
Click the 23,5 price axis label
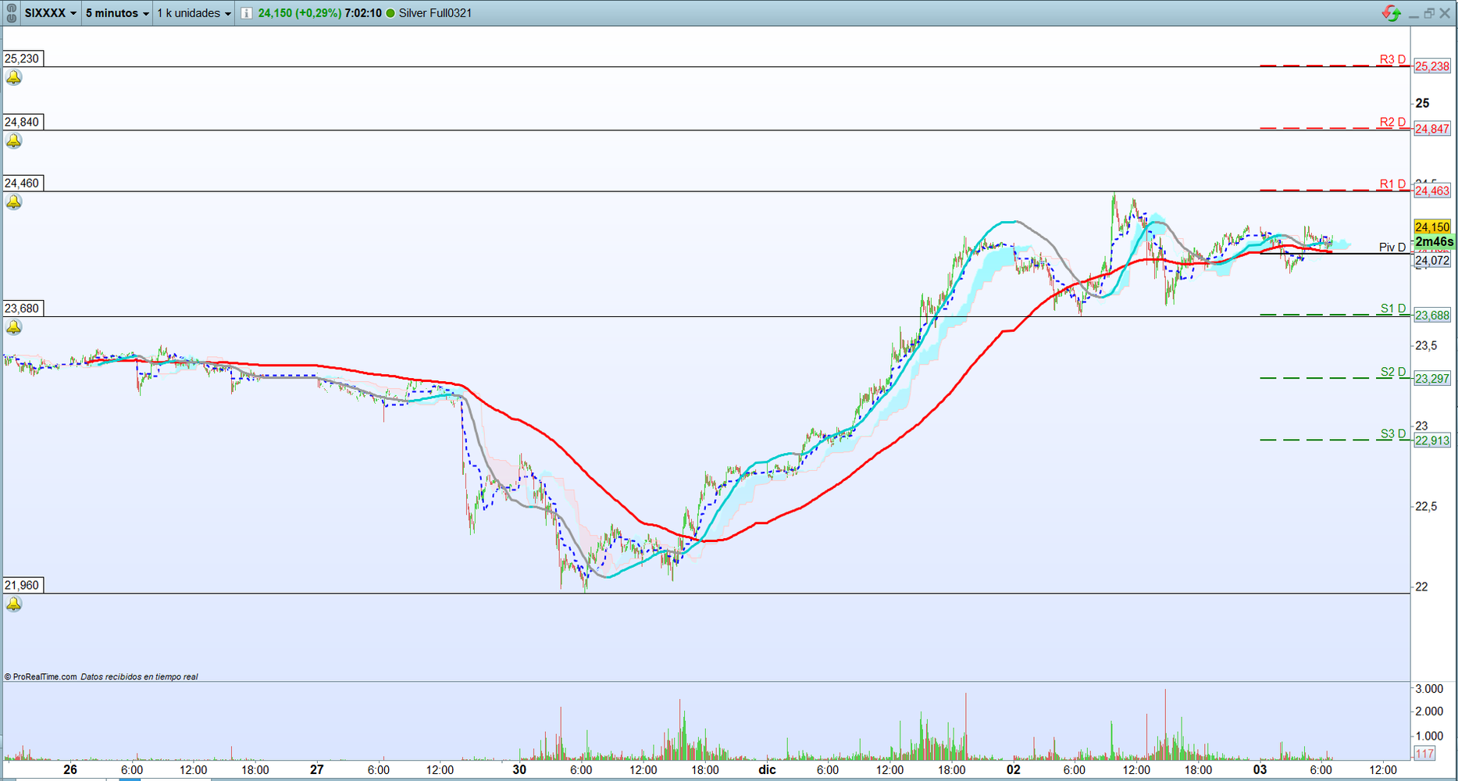pyautogui.click(x=1426, y=346)
